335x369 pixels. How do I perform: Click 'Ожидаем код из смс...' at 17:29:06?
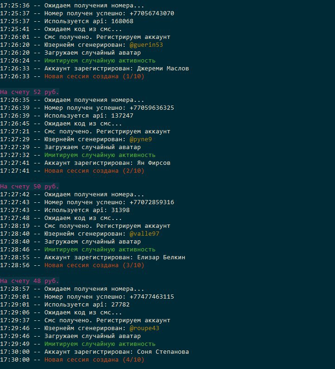click(83, 313)
